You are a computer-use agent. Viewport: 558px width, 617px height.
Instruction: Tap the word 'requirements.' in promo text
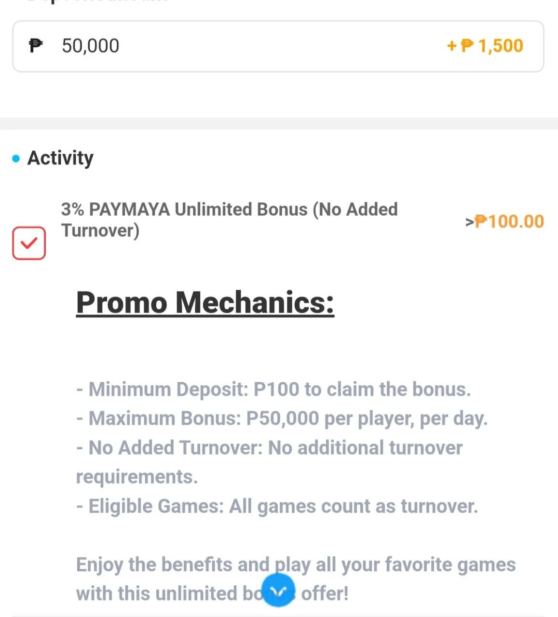(137, 477)
